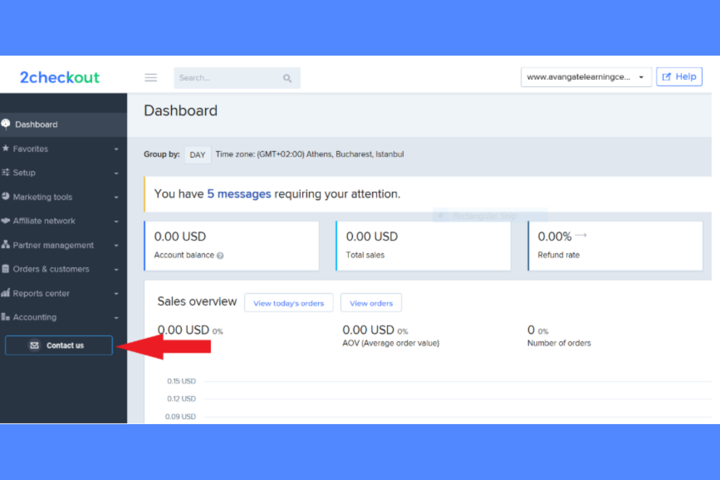720x480 pixels.
Task: Select the Dashboard icon in the sidebar
Action: pyautogui.click(x=6, y=124)
